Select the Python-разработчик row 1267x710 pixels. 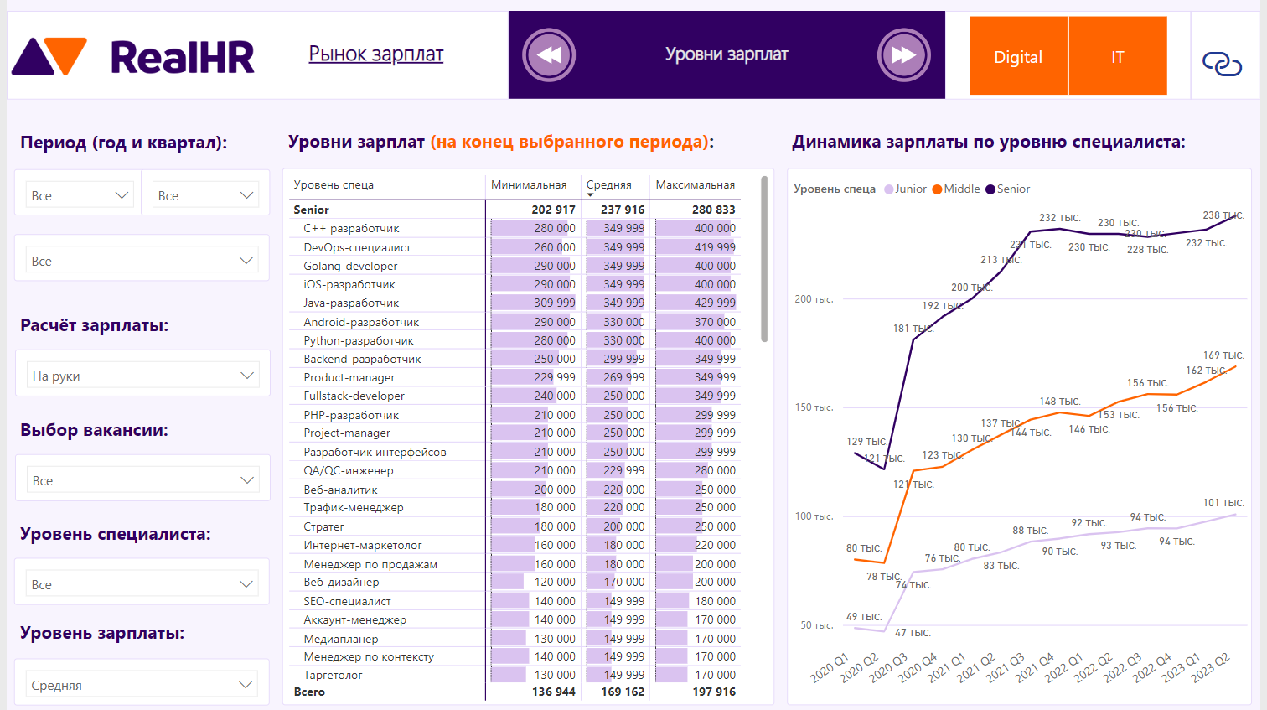pyautogui.click(x=515, y=340)
